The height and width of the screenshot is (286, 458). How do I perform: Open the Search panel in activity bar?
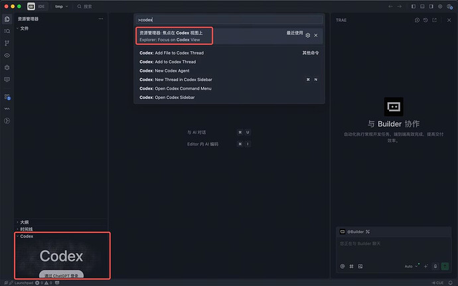click(x=7, y=31)
